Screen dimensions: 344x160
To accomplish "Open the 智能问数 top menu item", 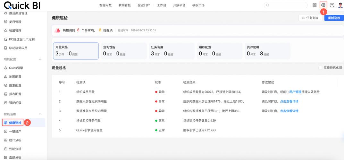I will pos(105,5).
